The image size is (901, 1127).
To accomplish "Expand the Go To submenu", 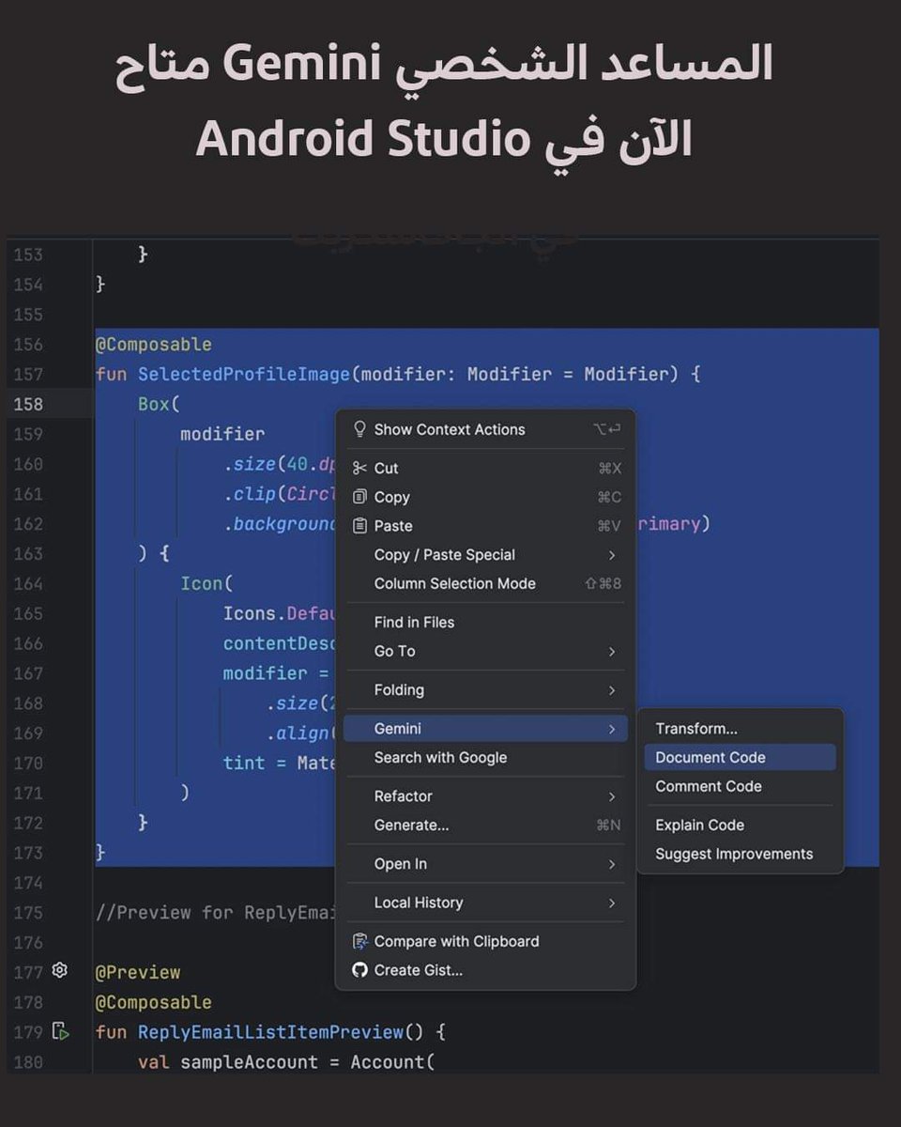I will tap(485, 651).
